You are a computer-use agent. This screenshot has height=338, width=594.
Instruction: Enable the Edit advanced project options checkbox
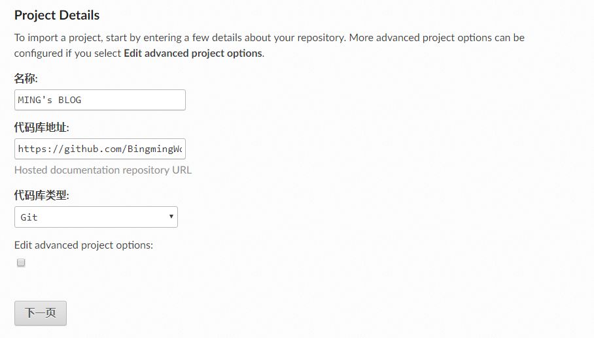pos(21,262)
